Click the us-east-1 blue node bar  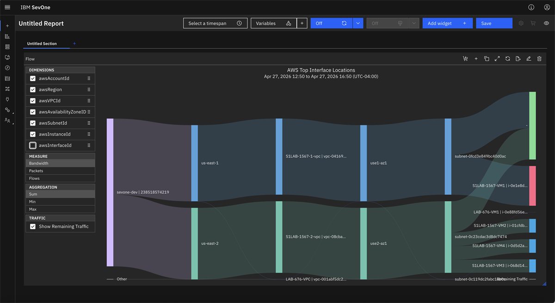pos(194,163)
